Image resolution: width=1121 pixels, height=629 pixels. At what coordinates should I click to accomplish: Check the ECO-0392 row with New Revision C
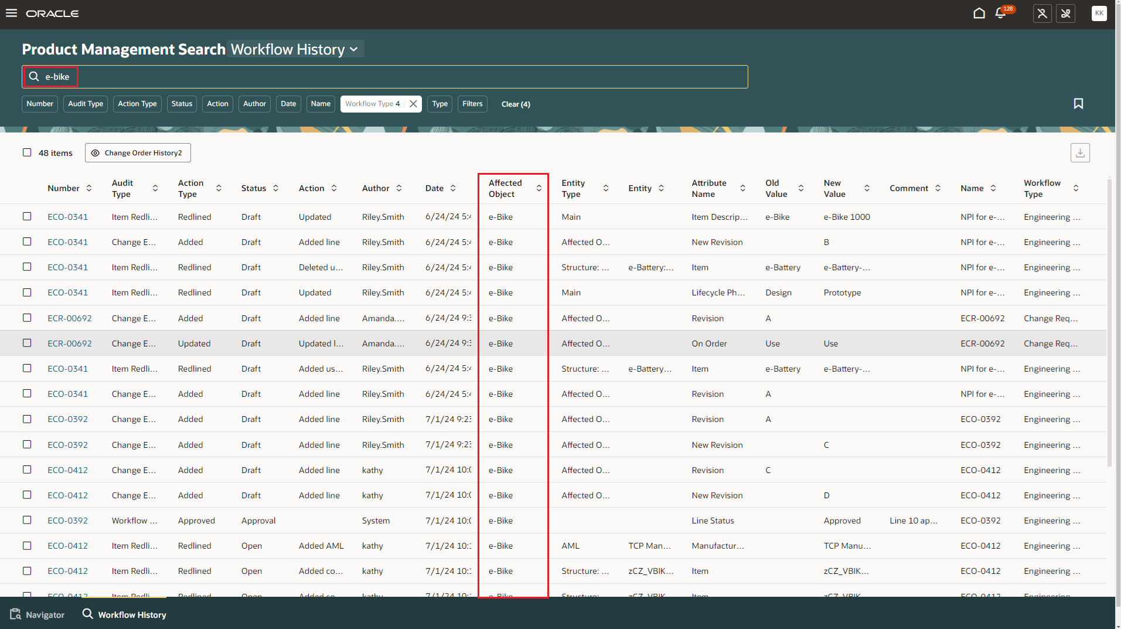point(27,444)
